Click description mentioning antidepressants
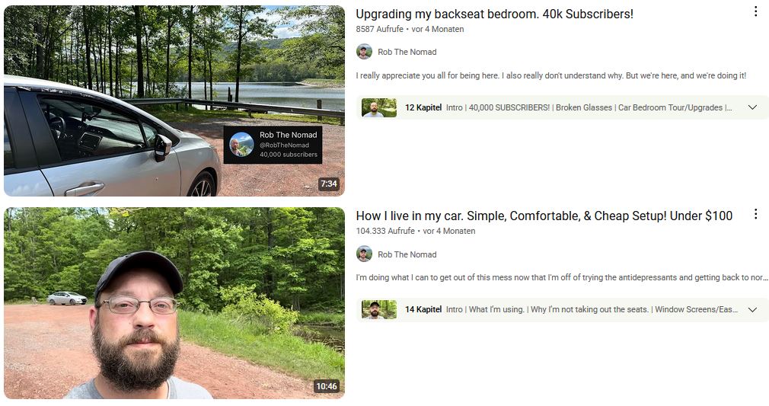The width and height of the screenshot is (769, 406). tap(562, 277)
